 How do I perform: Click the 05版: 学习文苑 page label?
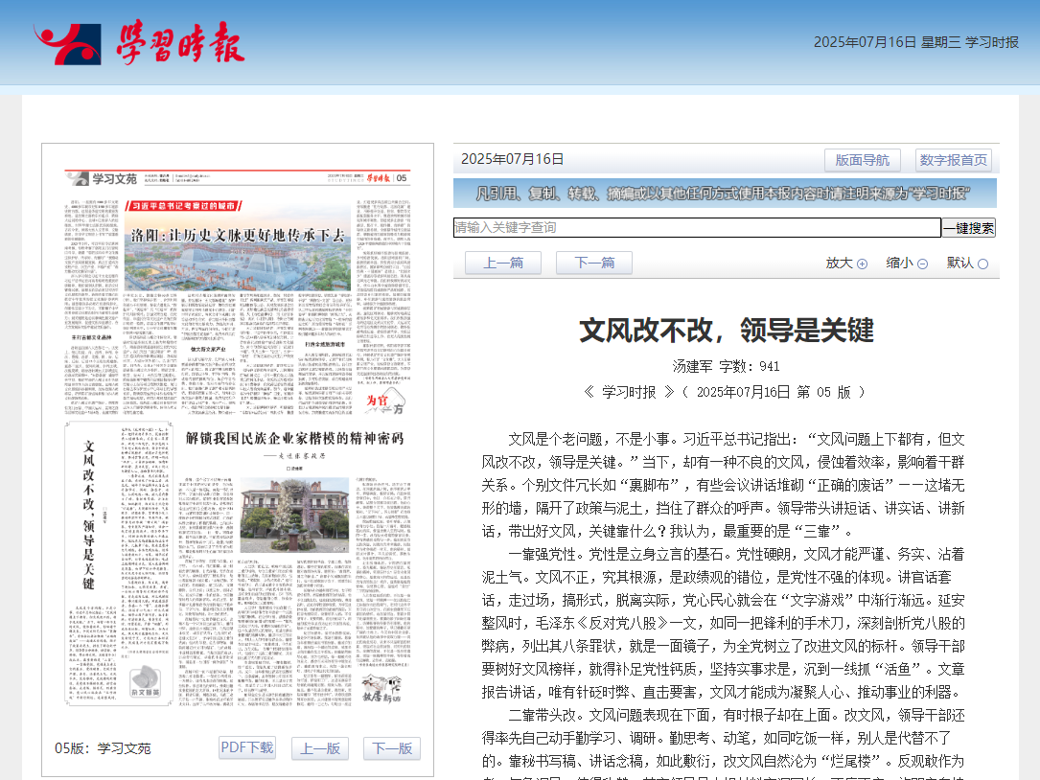[x=103, y=748]
